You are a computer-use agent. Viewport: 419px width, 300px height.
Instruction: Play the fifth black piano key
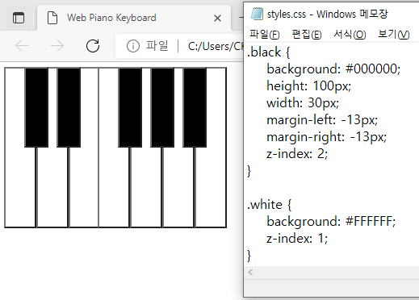[195, 107]
